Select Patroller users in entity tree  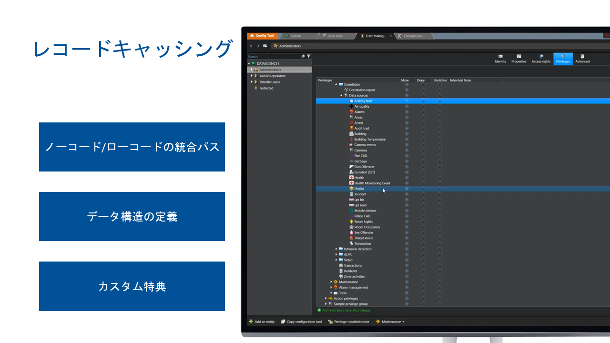(x=270, y=82)
